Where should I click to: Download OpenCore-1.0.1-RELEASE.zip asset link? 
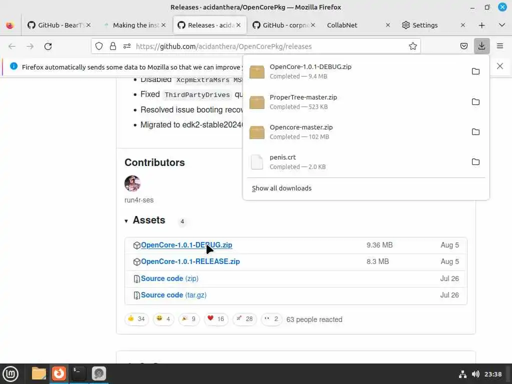click(x=190, y=261)
